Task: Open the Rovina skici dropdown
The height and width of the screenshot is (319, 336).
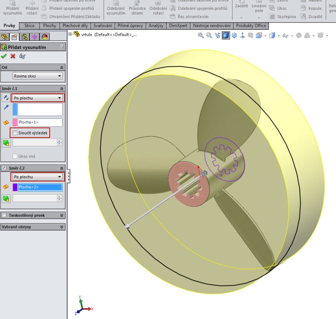Action: (38, 76)
